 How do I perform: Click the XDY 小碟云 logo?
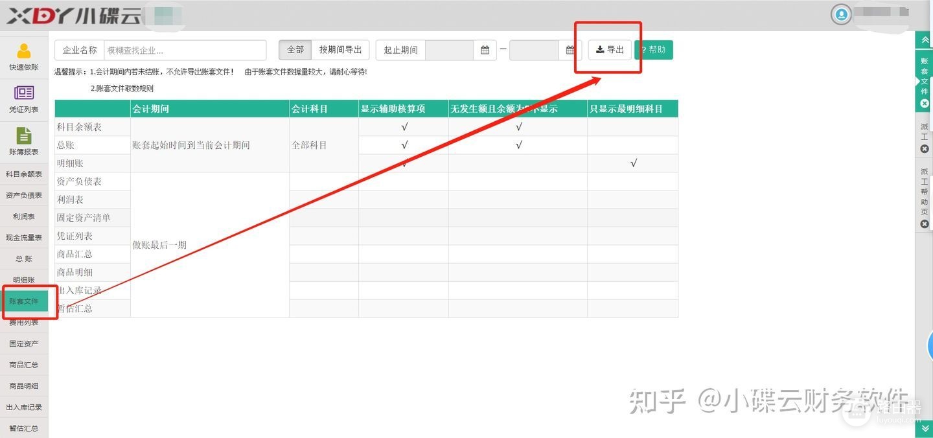click(x=73, y=16)
